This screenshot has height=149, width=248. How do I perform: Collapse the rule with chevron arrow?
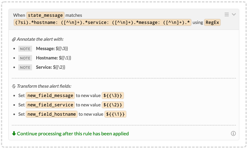click(x=234, y=15)
